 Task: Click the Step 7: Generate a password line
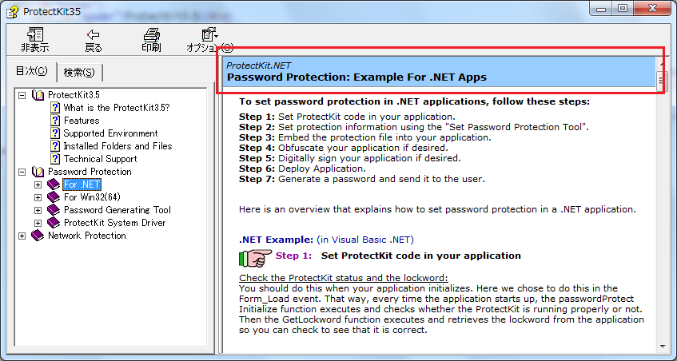click(362, 179)
